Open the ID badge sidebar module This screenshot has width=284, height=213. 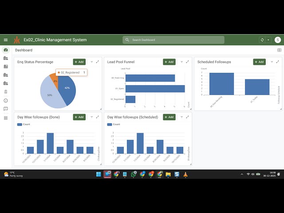click(x=6, y=92)
